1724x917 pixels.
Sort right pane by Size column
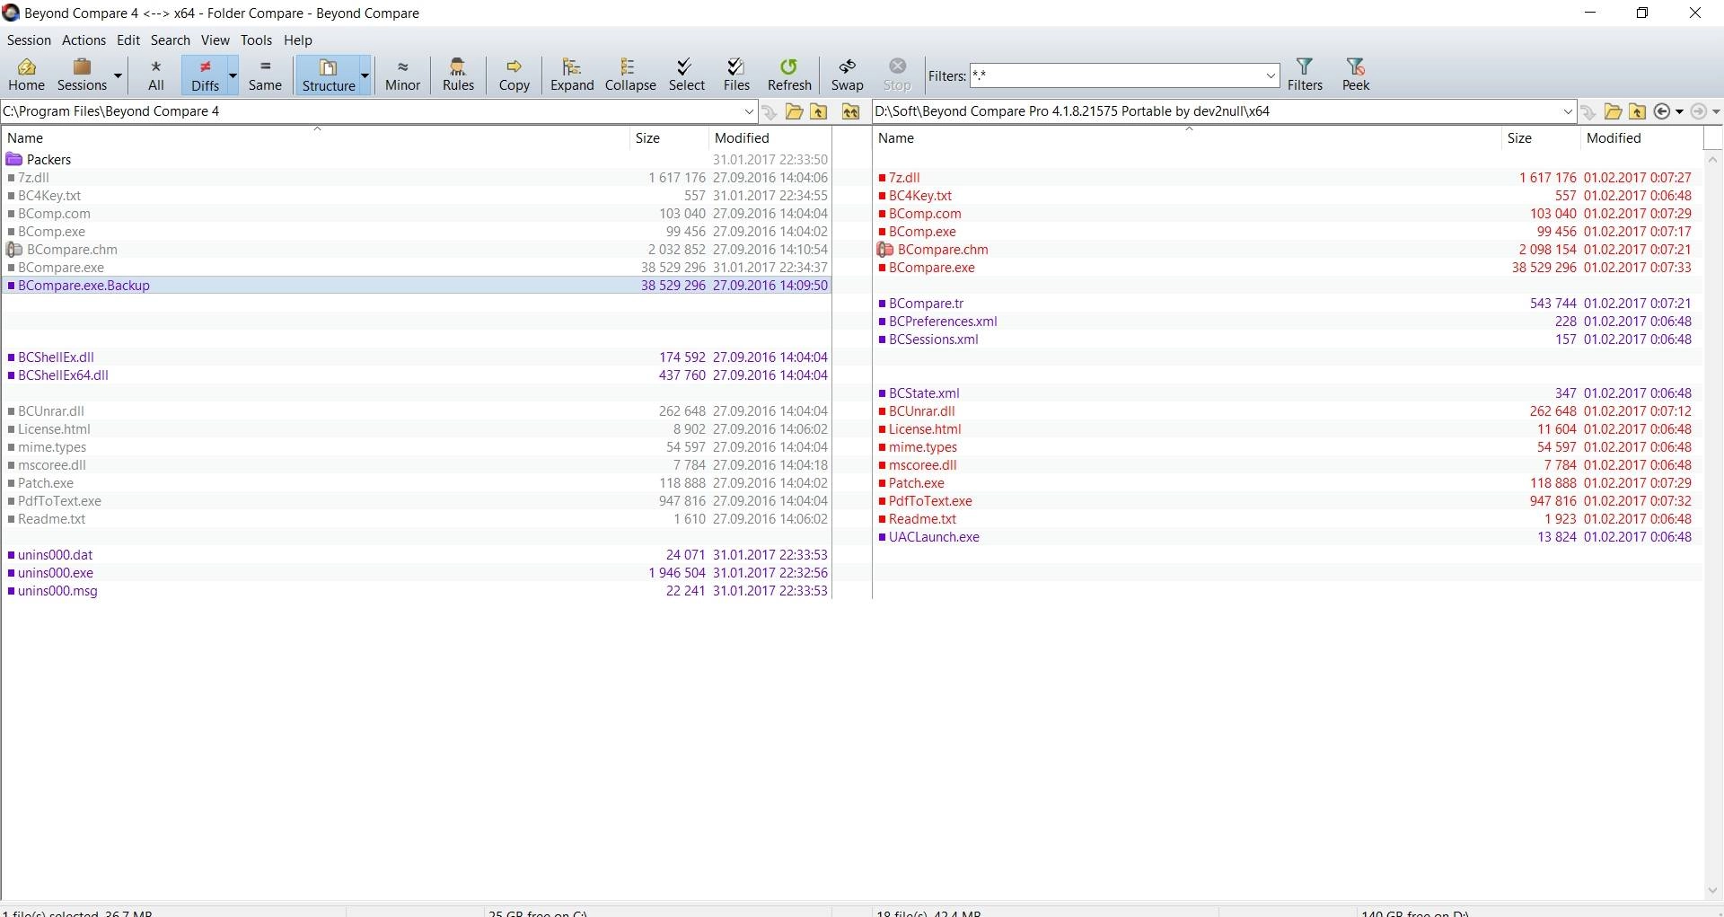1541,138
